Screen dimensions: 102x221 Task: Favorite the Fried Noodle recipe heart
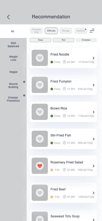click(40, 58)
